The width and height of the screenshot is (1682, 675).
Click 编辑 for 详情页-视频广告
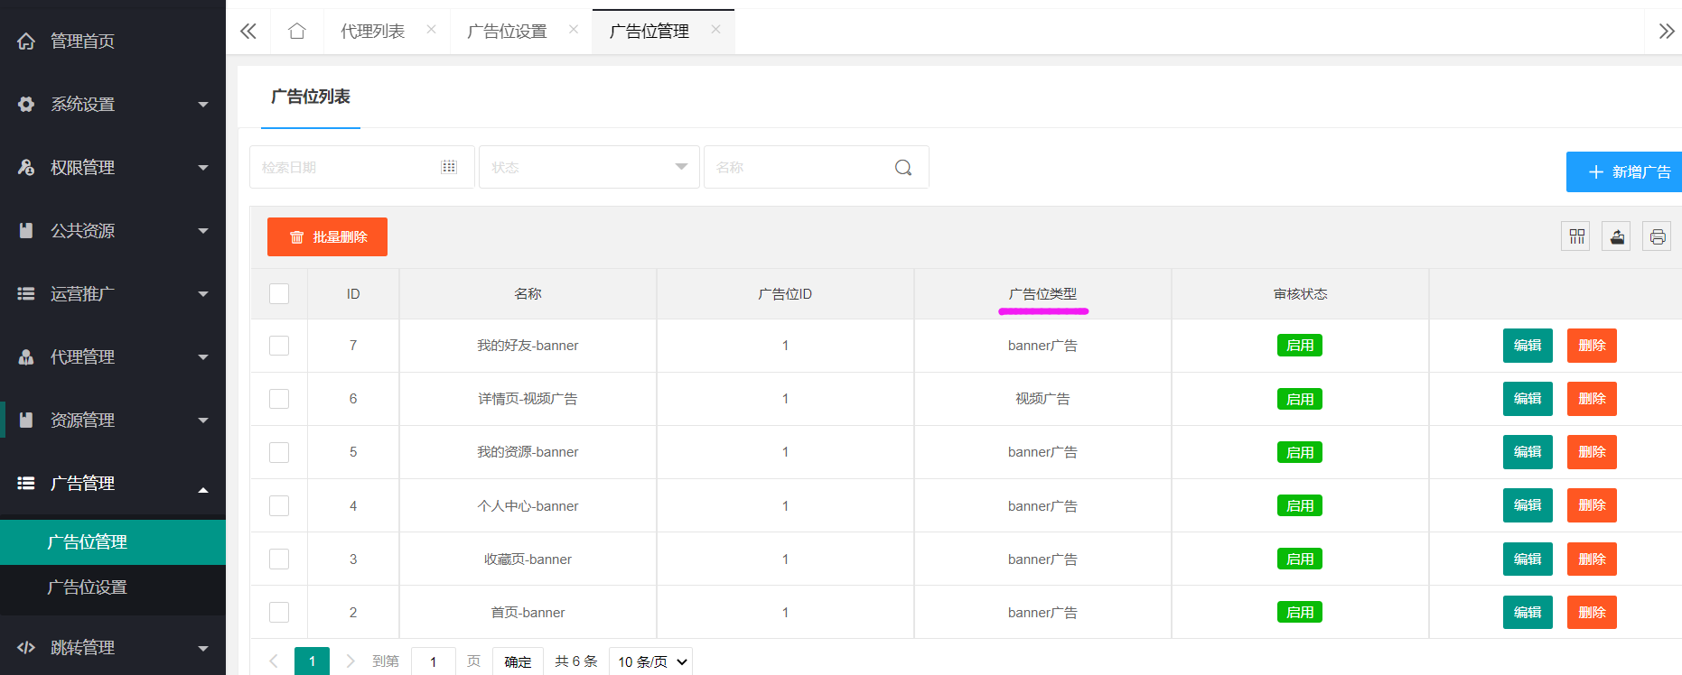(1528, 399)
